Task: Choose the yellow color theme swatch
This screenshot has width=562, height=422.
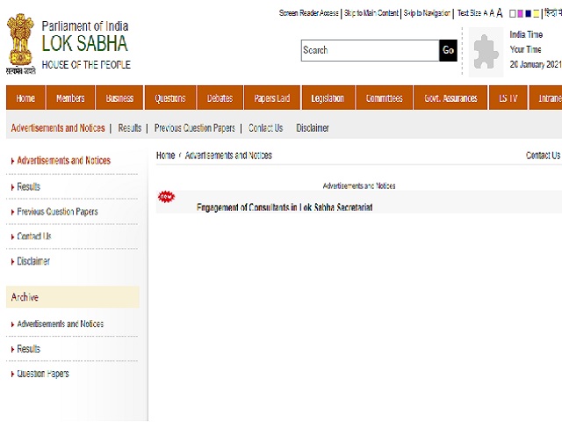Action: [536, 14]
